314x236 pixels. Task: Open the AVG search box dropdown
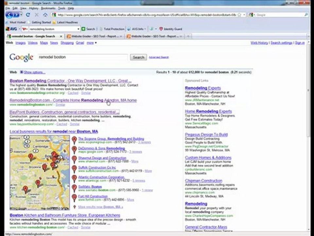click(78, 29)
